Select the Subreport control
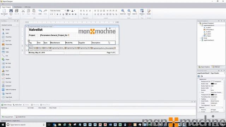Image resolution: width=226 pixels, height=127 pixels. pyautogui.click(x=8, y=86)
